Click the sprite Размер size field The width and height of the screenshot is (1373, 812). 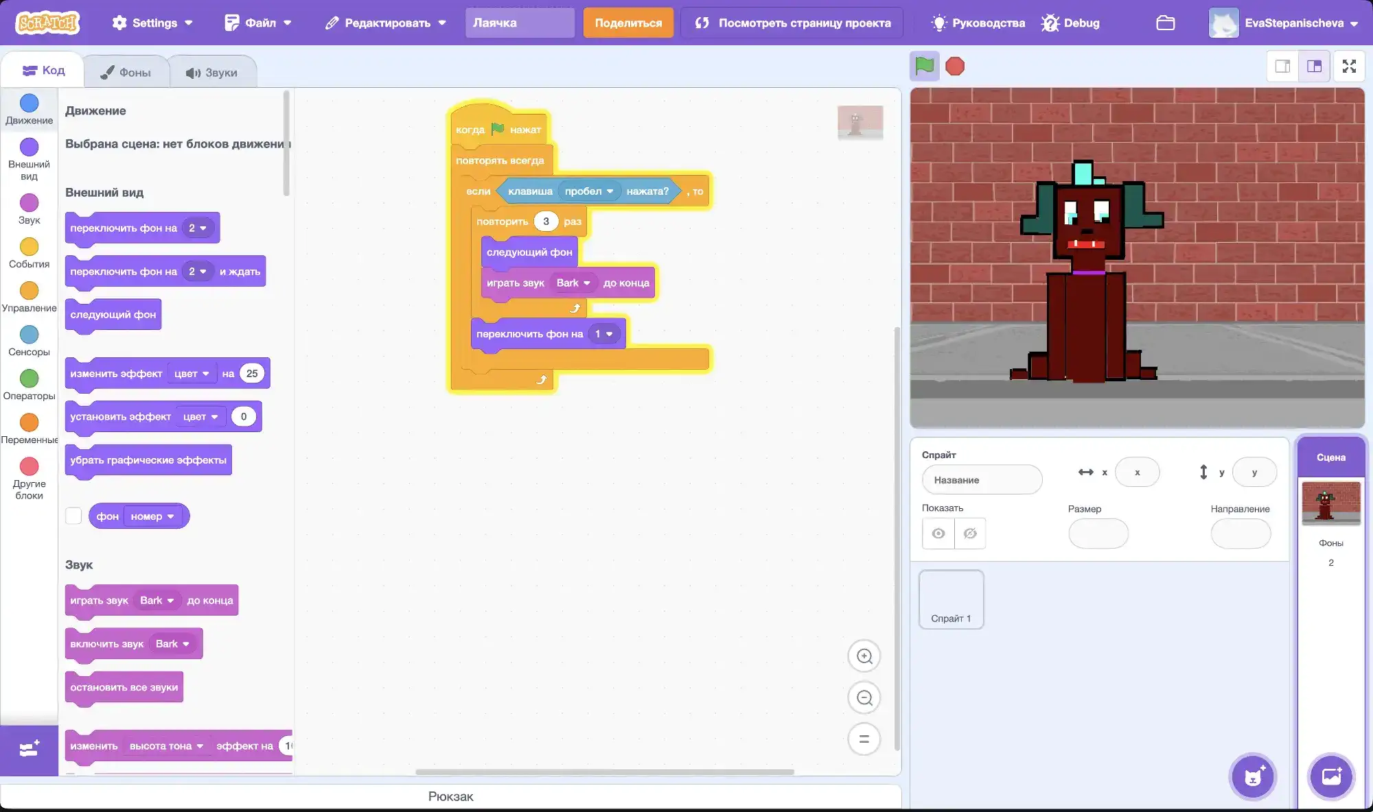point(1098,534)
